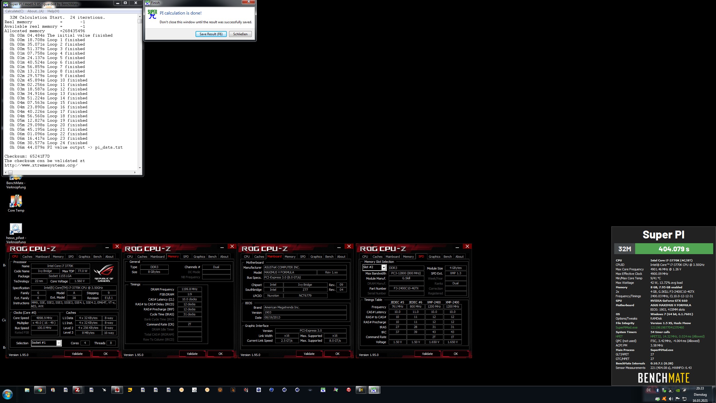Click the white airplane taskbar icon
Viewport: 716px width, 403px height.
click(x=104, y=390)
